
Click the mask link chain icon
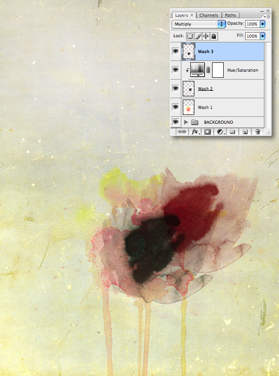pyautogui.click(x=208, y=70)
